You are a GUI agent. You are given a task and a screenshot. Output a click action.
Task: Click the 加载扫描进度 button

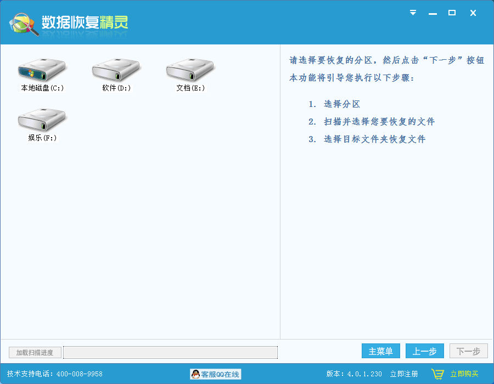pyautogui.click(x=35, y=353)
